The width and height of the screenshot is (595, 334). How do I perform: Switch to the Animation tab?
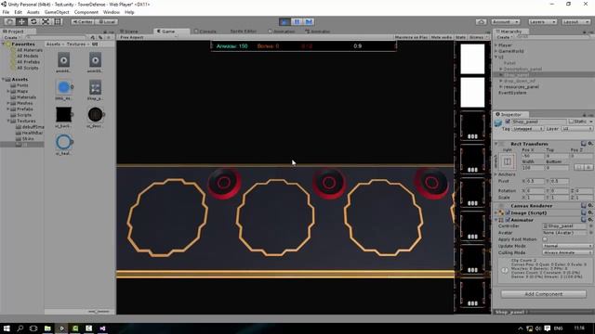[x=281, y=32]
